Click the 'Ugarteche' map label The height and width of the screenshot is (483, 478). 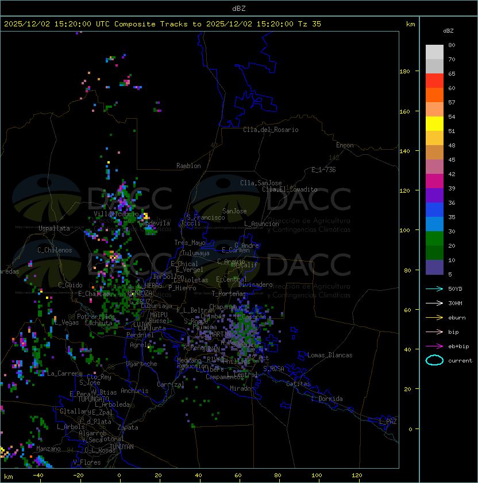click(x=142, y=364)
